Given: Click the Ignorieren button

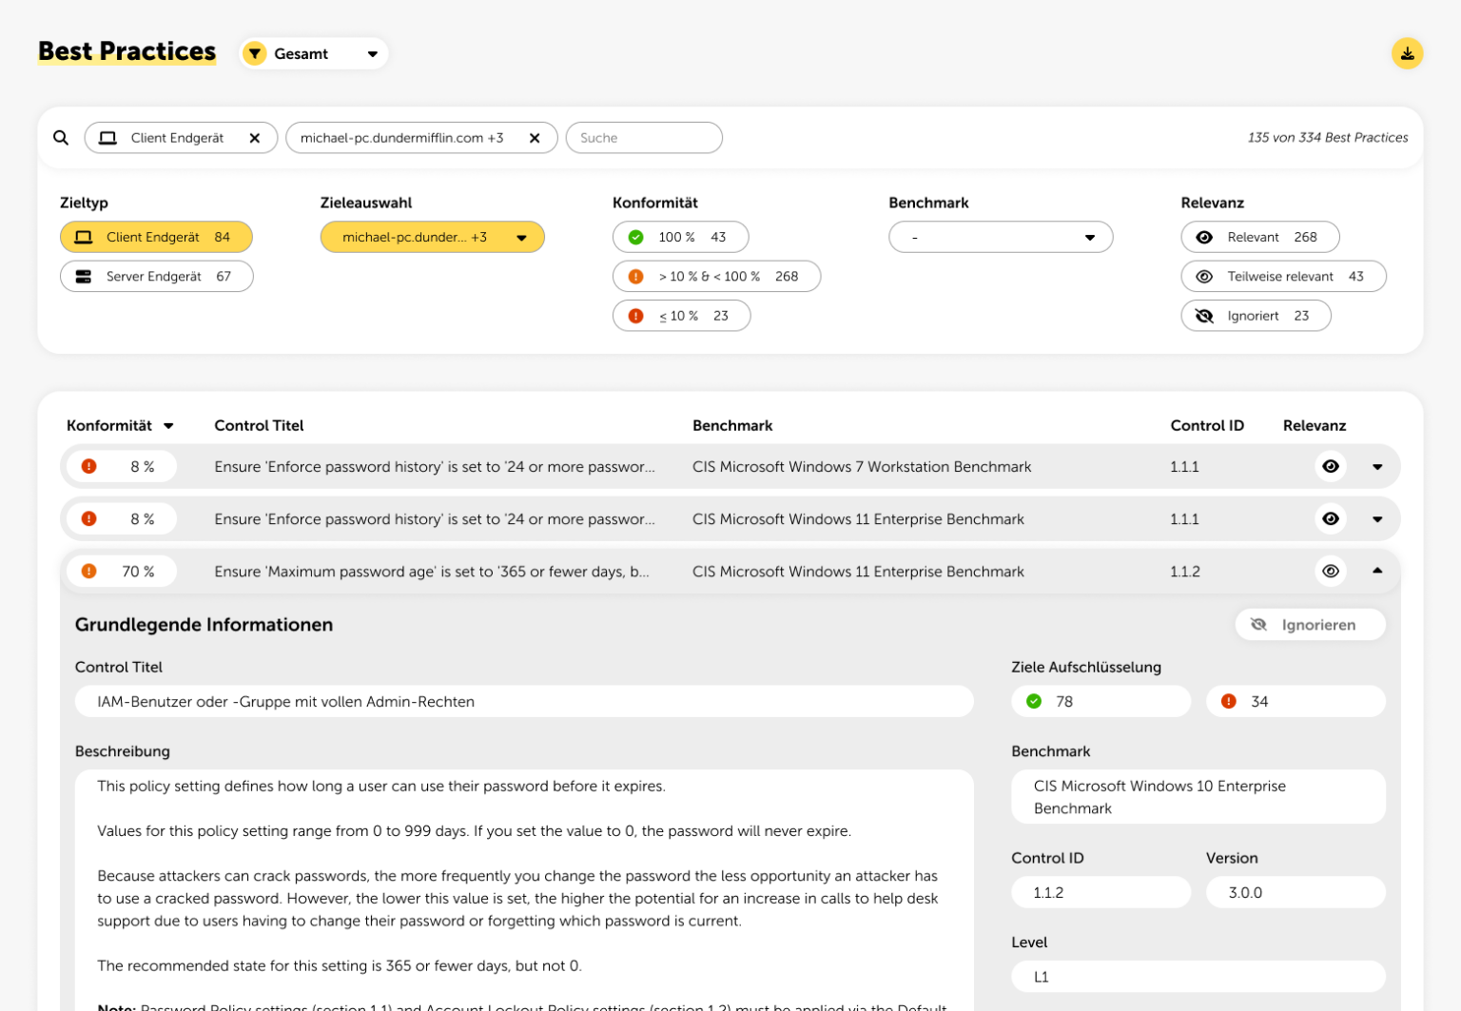Looking at the screenshot, I should [1310, 625].
